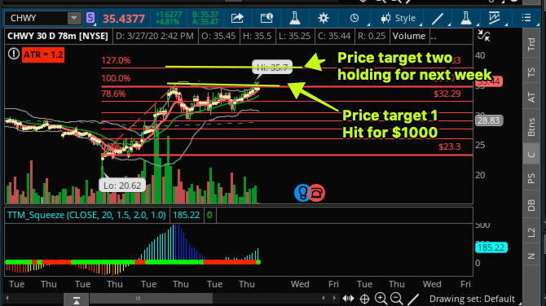Click the red telephone icon on chart

pyautogui.click(x=317, y=193)
